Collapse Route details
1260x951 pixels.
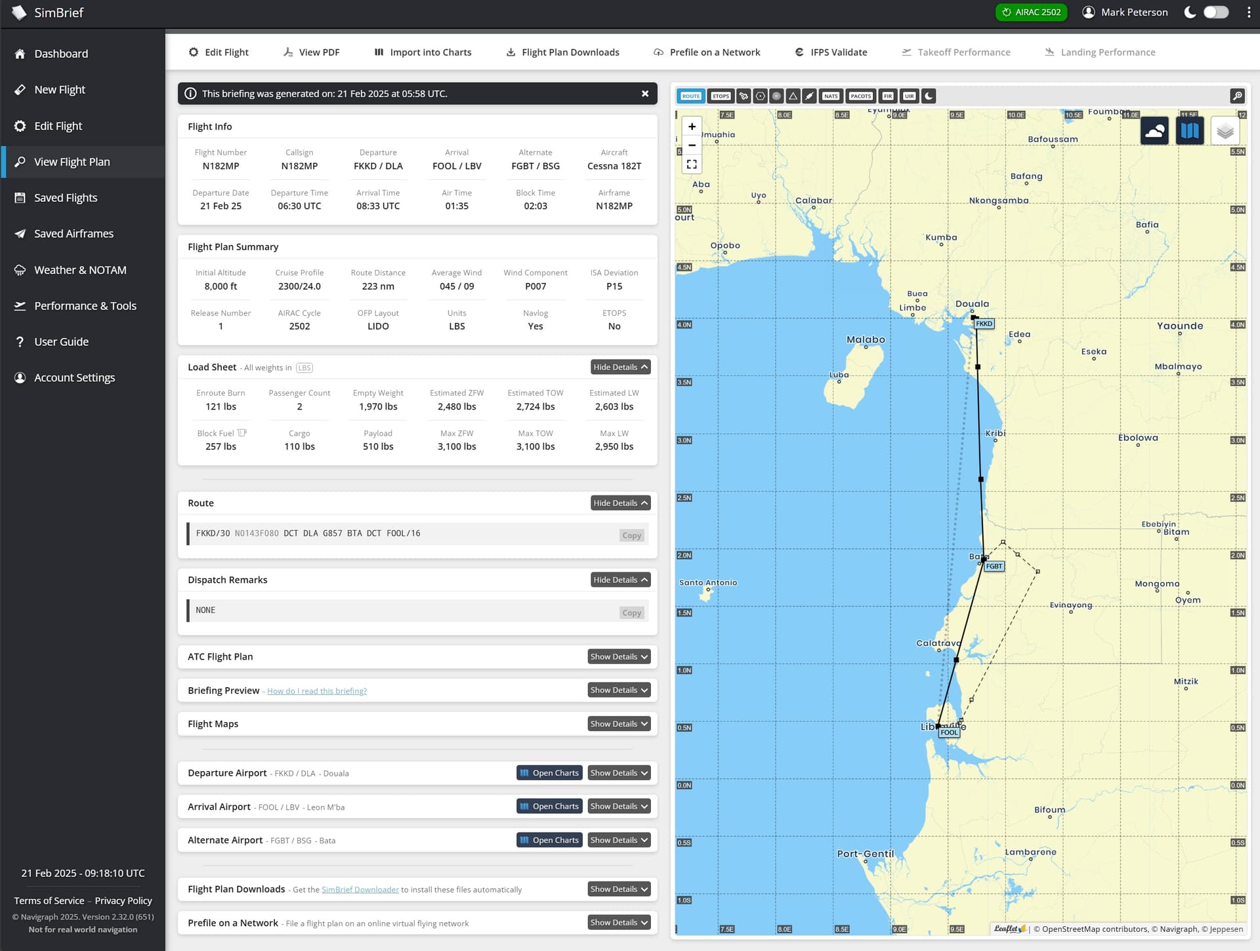point(620,503)
